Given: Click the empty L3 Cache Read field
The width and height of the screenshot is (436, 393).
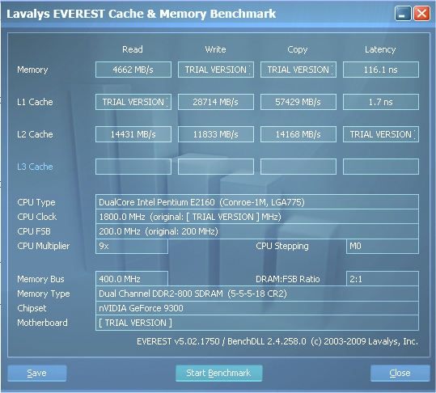Looking at the screenshot, I should click(x=133, y=167).
